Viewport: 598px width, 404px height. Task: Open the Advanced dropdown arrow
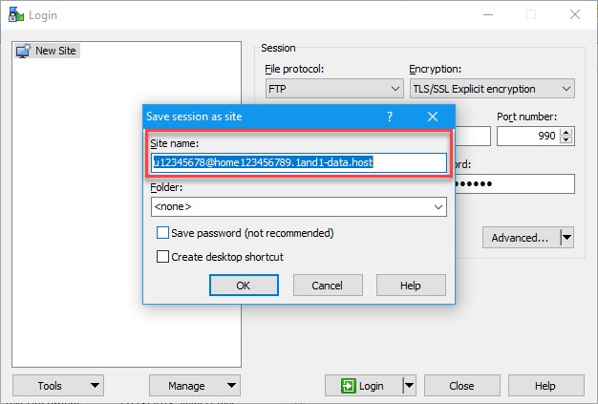566,238
